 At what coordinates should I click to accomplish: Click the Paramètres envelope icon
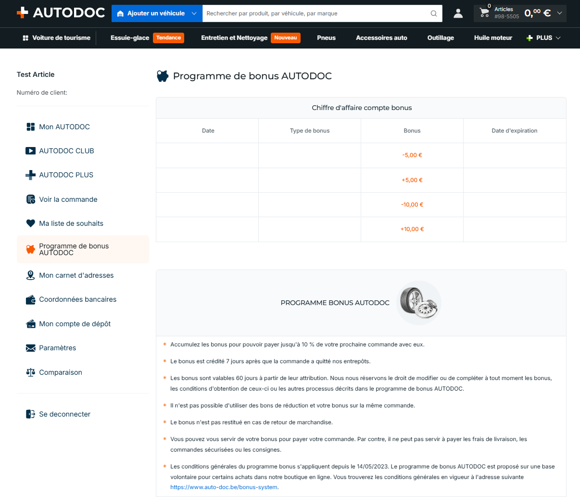click(x=31, y=348)
